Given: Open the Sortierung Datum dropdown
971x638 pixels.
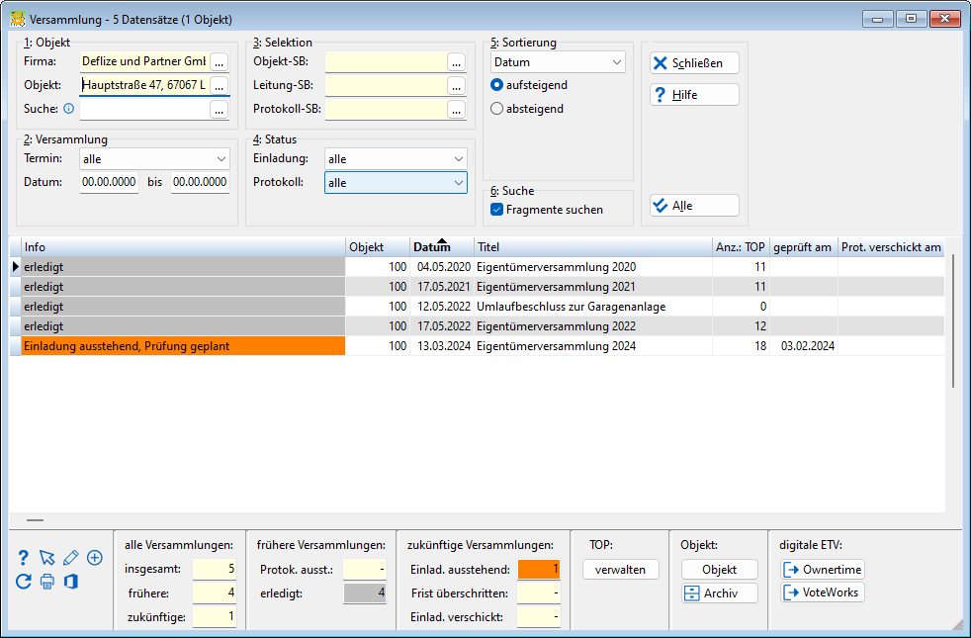Looking at the screenshot, I should [558, 62].
